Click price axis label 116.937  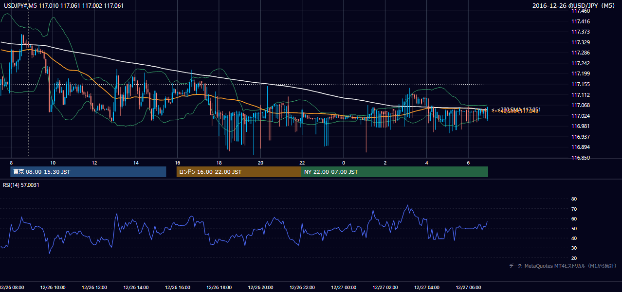point(581,137)
